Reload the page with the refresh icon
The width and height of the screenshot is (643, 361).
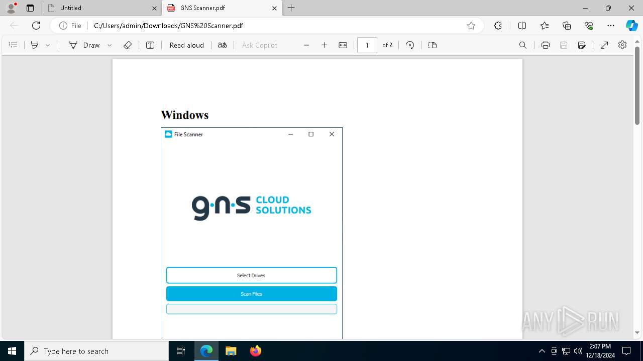coord(36,26)
